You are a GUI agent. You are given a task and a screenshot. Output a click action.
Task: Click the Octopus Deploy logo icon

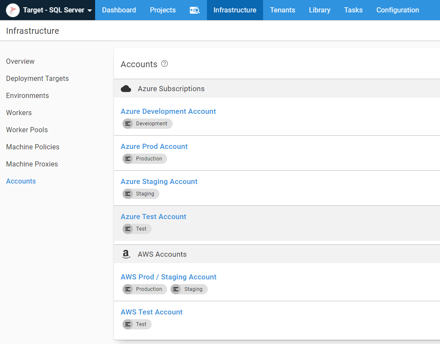[x=13, y=10]
